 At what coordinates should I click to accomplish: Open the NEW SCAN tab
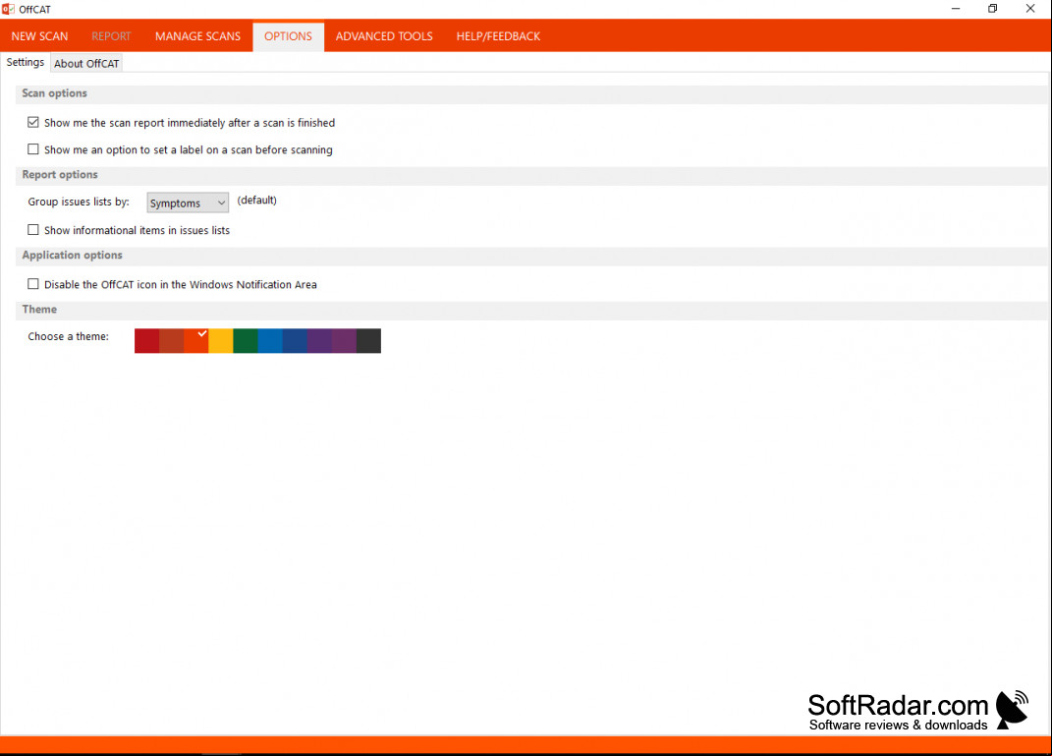pos(39,36)
